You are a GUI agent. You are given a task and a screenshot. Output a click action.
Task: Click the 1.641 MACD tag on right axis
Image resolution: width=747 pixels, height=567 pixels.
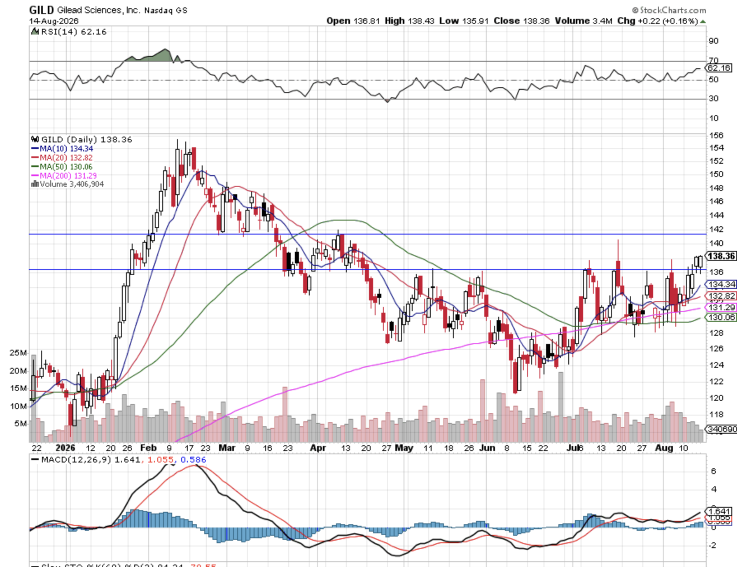(719, 511)
